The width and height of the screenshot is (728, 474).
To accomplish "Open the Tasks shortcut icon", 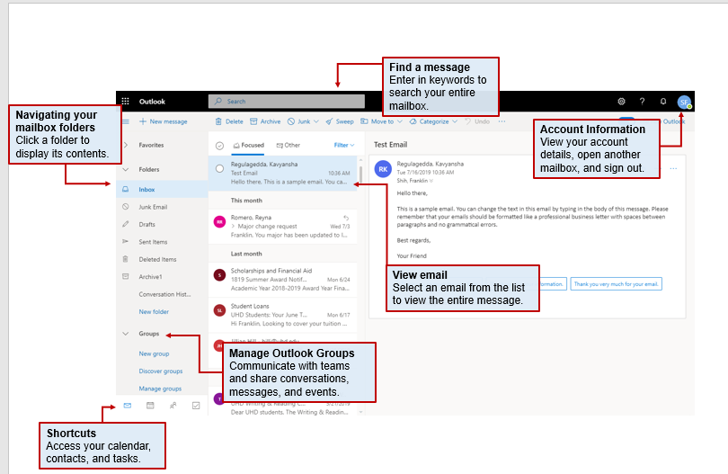I will (196, 406).
